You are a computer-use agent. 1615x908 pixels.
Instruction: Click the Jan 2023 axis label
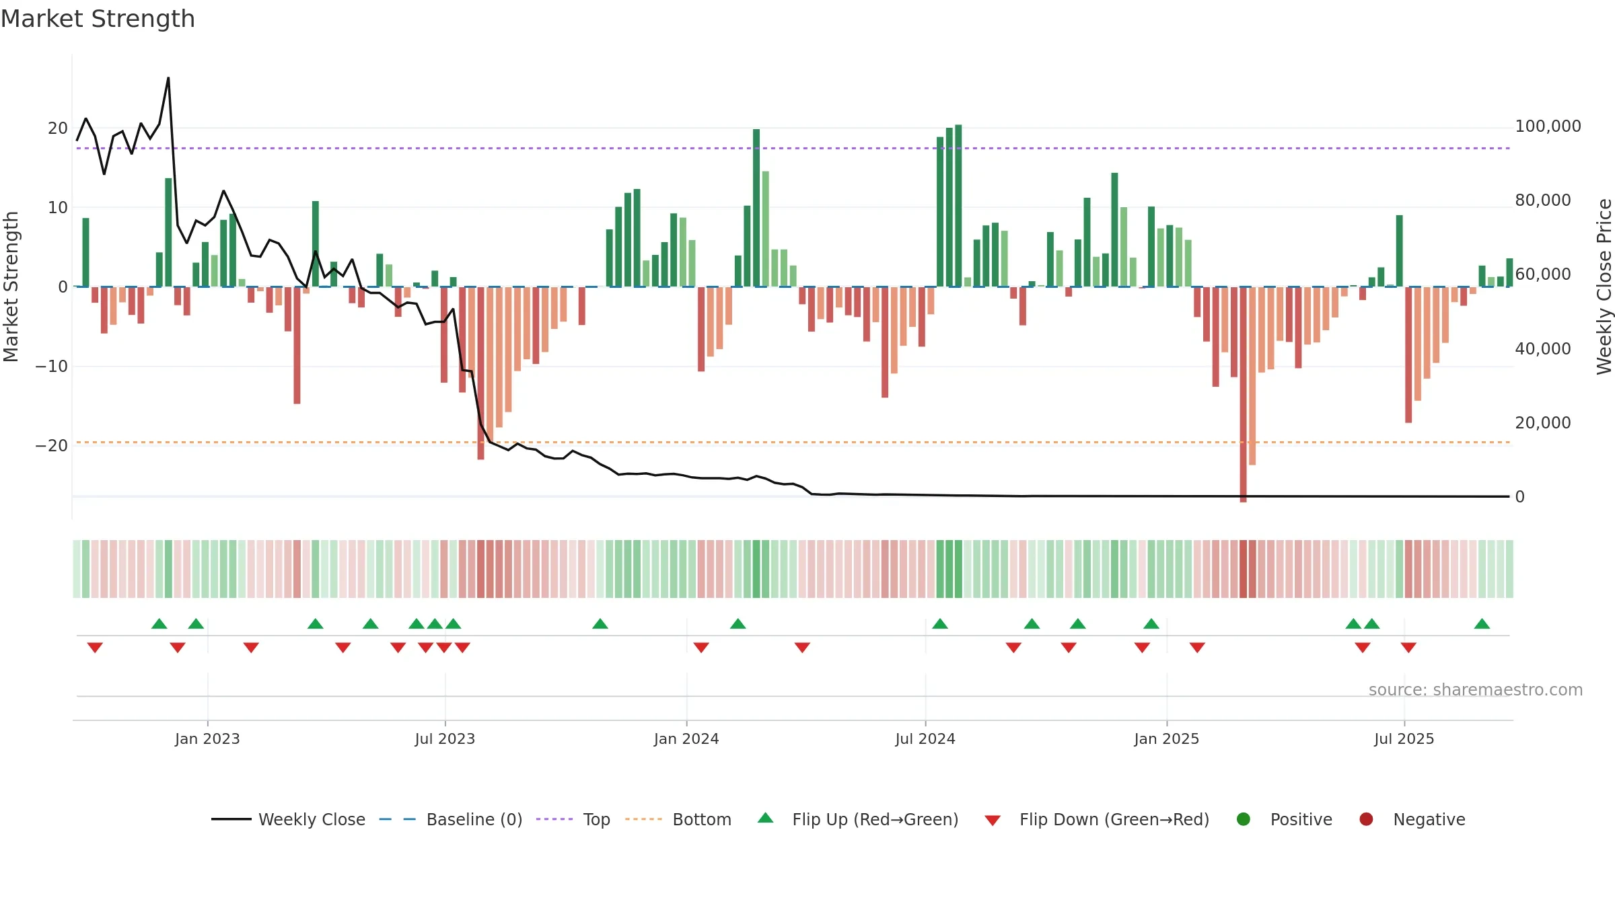click(207, 739)
